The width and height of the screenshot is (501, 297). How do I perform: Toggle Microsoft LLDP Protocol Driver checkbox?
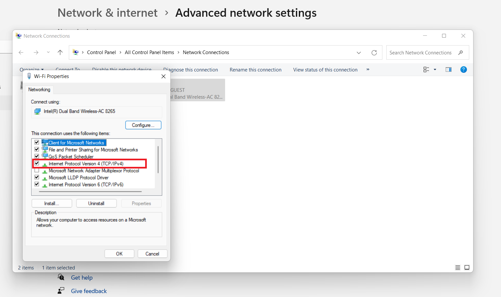[37, 177]
